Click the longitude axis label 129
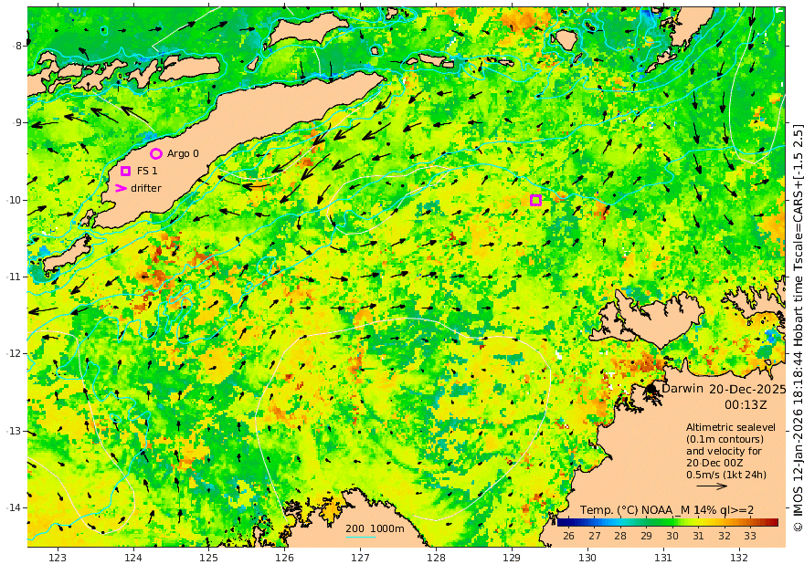The image size is (804, 575). (x=512, y=558)
